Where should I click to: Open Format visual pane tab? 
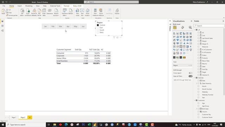182,28
